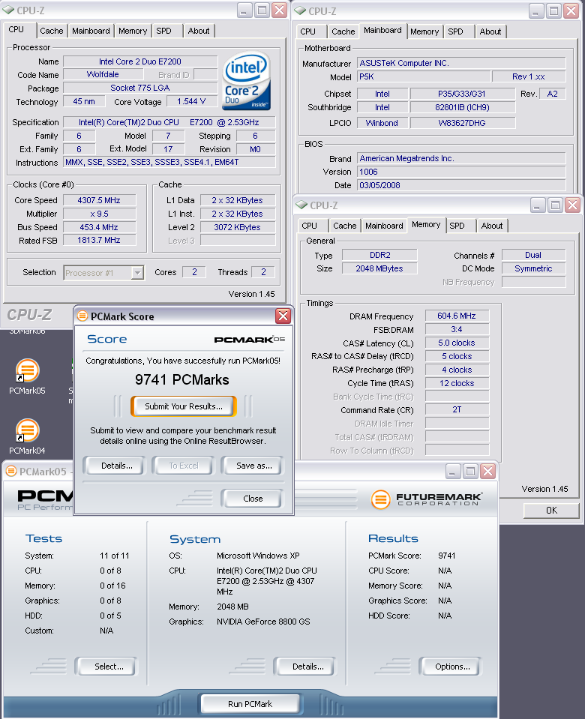Click the CAS# Latency 5.0 clocks value

click(457, 343)
